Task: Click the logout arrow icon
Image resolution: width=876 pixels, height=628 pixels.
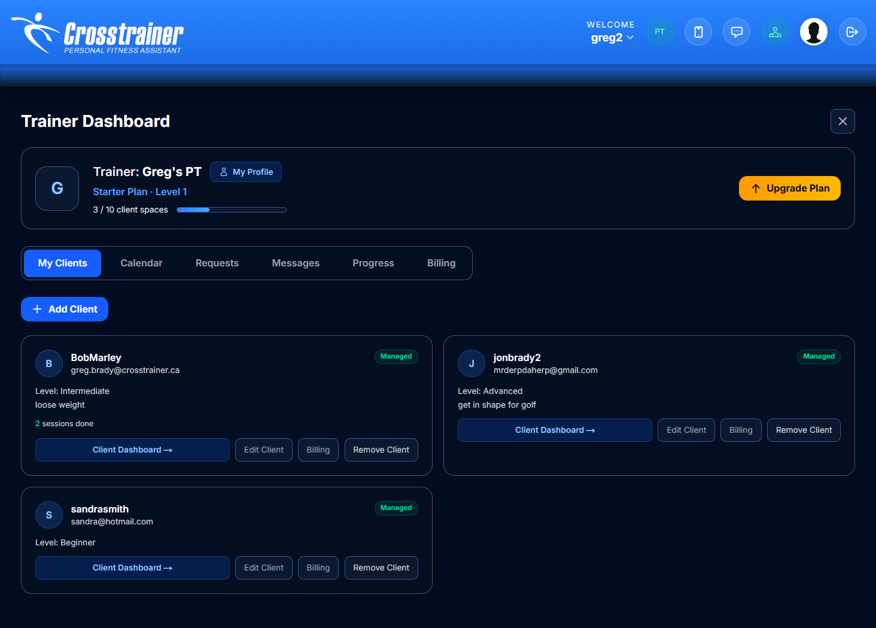Action: coord(853,32)
